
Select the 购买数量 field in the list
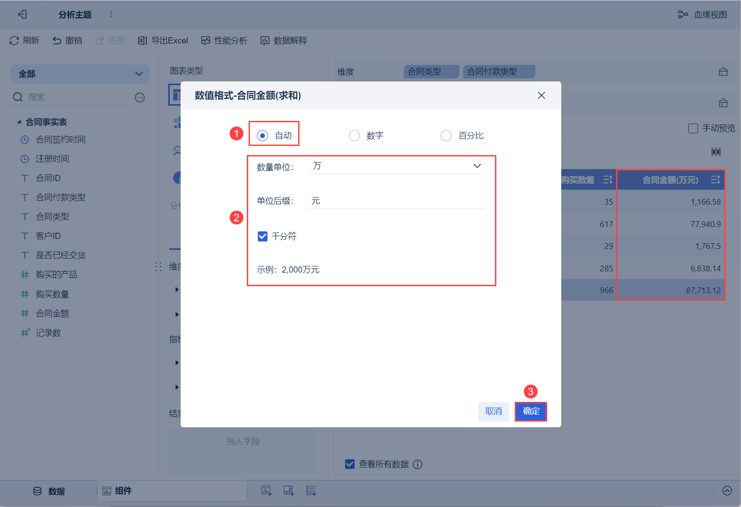tap(45, 294)
